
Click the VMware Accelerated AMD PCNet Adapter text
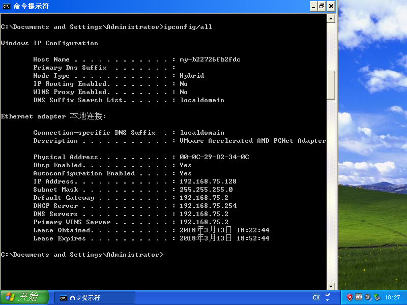[253, 141]
